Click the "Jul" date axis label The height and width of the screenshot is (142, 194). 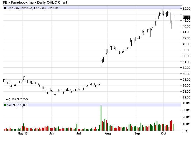point(78,133)
